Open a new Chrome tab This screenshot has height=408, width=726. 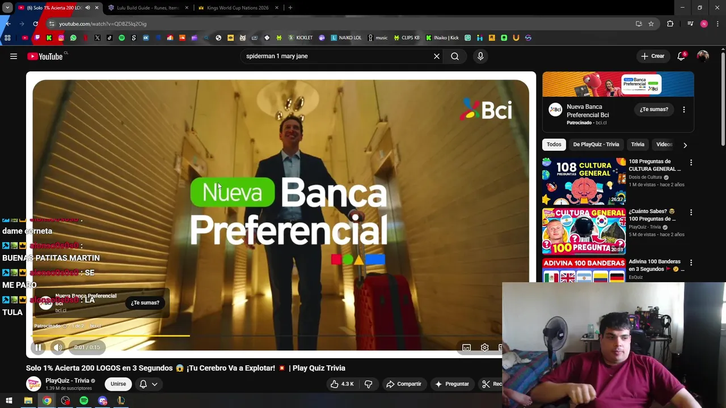290,8
